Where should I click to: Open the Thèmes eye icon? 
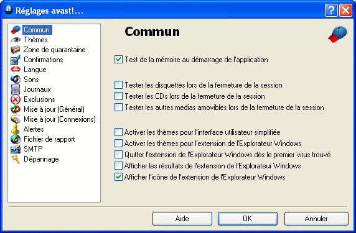(x=16, y=40)
